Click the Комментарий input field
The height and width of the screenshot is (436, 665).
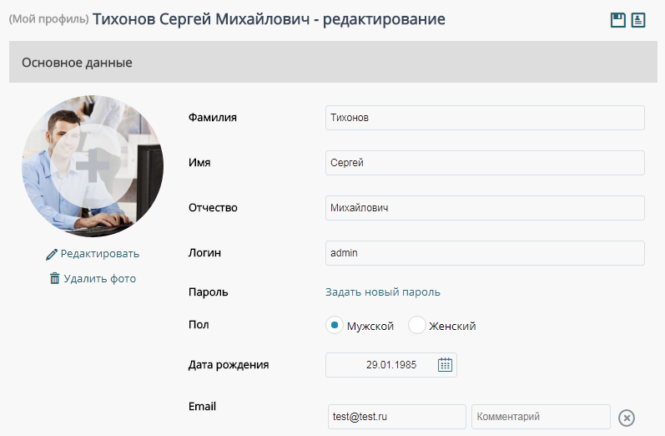click(x=541, y=417)
